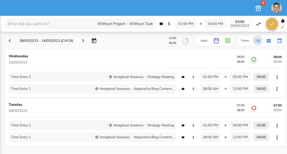This screenshot has height=154, width=287.
Task: Switch to stopwatch timer mode
Action: coord(283,21)
